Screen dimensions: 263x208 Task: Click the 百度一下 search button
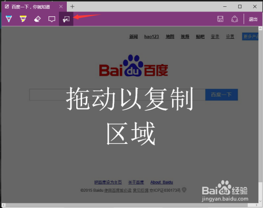221,95
